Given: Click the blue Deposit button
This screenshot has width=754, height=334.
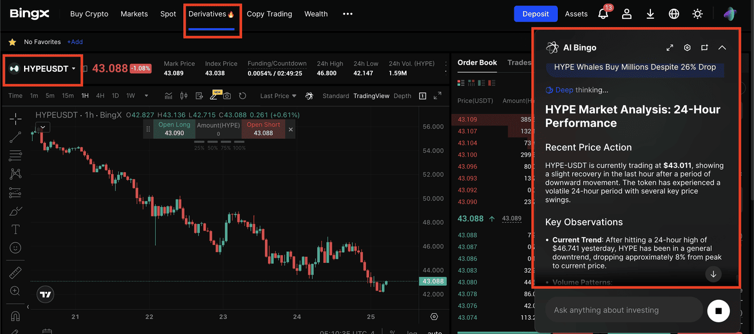Looking at the screenshot, I should [x=535, y=14].
